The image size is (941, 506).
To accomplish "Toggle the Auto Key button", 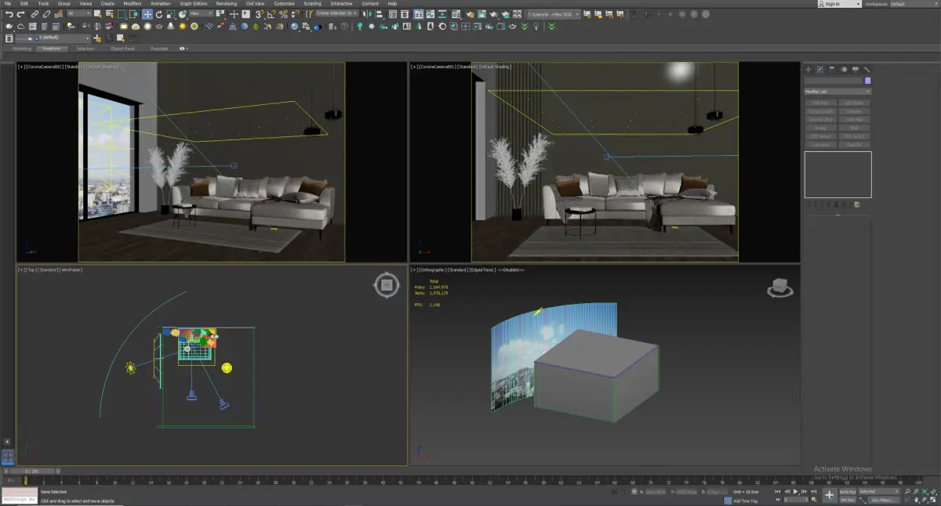I will pyautogui.click(x=848, y=491).
